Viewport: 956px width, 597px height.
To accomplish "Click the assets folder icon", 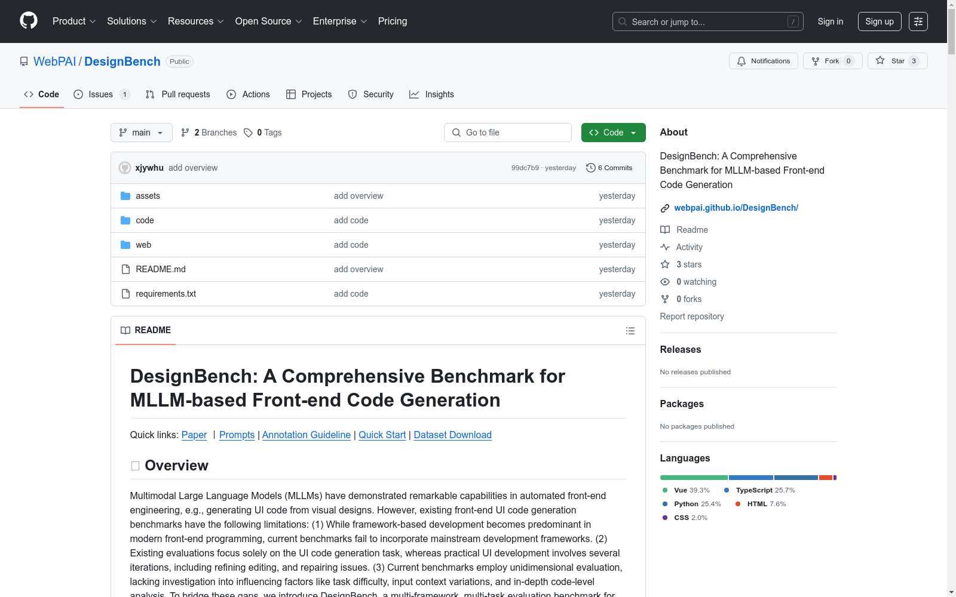I will (x=125, y=196).
